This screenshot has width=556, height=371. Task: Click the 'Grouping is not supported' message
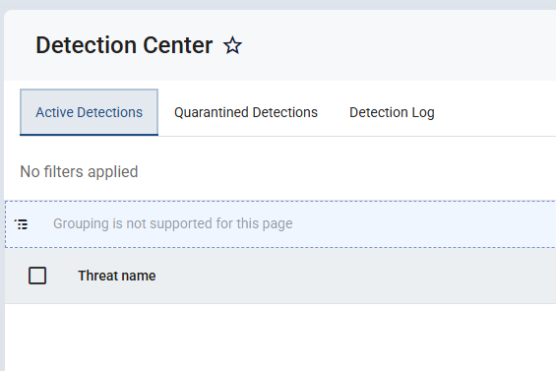tap(172, 223)
